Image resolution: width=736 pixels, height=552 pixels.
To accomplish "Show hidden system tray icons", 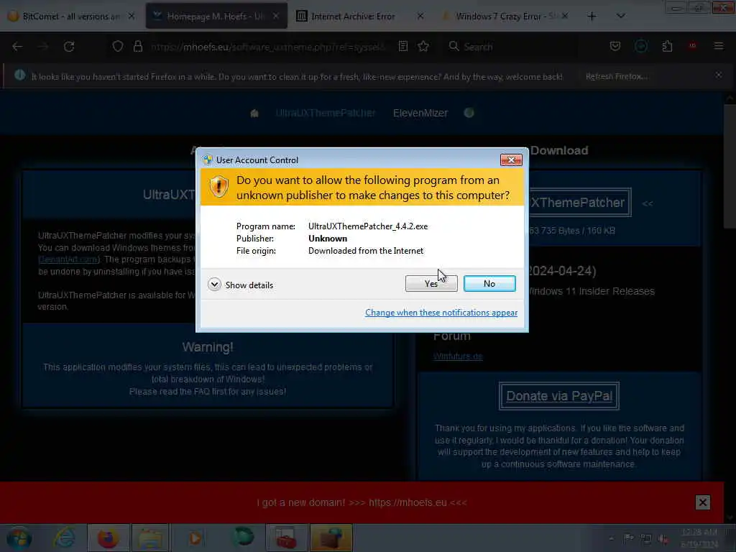I will click(x=611, y=539).
